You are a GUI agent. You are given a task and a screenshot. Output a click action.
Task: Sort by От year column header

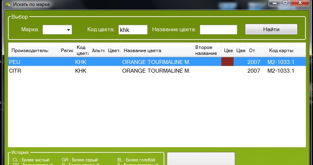click(255, 51)
